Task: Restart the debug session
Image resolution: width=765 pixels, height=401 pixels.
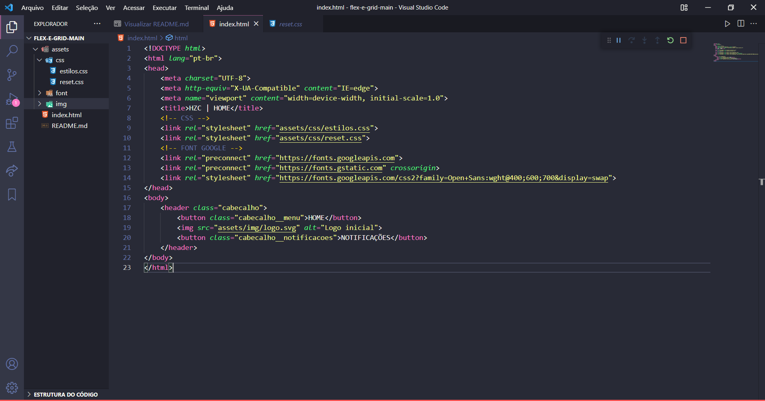Action: tap(670, 40)
